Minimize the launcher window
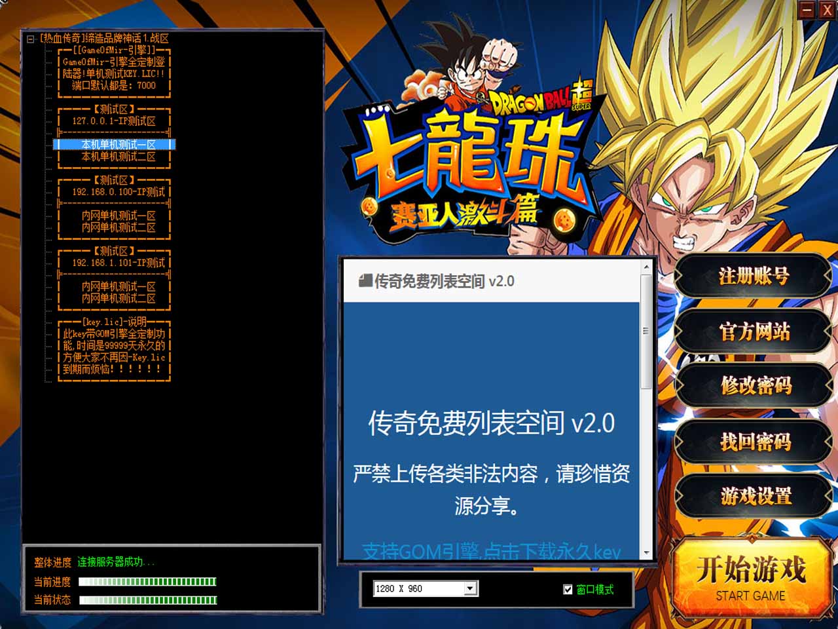The image size is (838, 629). tap(807, 10)
